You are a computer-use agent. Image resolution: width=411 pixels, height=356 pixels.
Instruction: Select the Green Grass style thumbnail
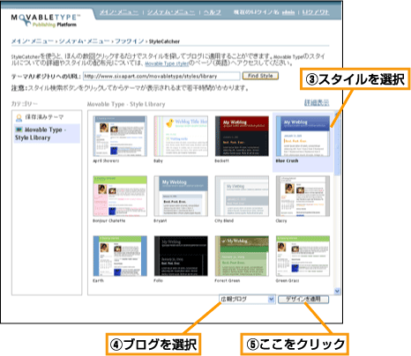(303, 256)
